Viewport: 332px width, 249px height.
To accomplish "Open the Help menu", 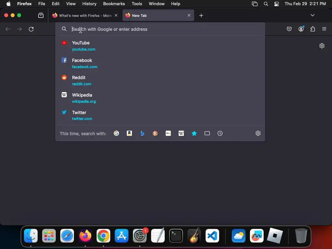I will point(175,4).
